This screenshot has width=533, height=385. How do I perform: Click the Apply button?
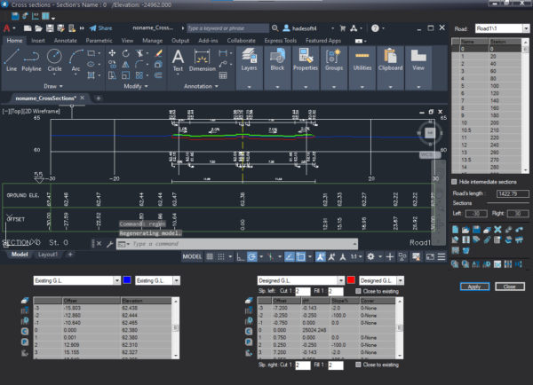[x=474, y=287]
